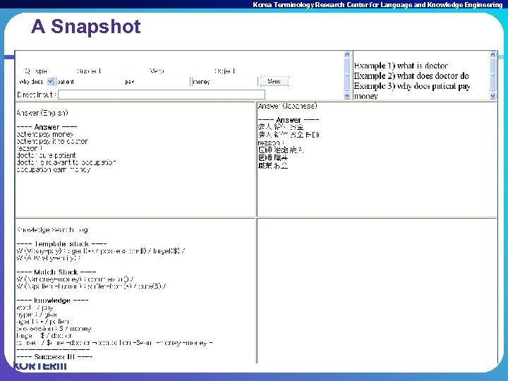Click 'doctor cure patient' answer line
Viewport: 508px width, 381px height.
click(47, 155)
